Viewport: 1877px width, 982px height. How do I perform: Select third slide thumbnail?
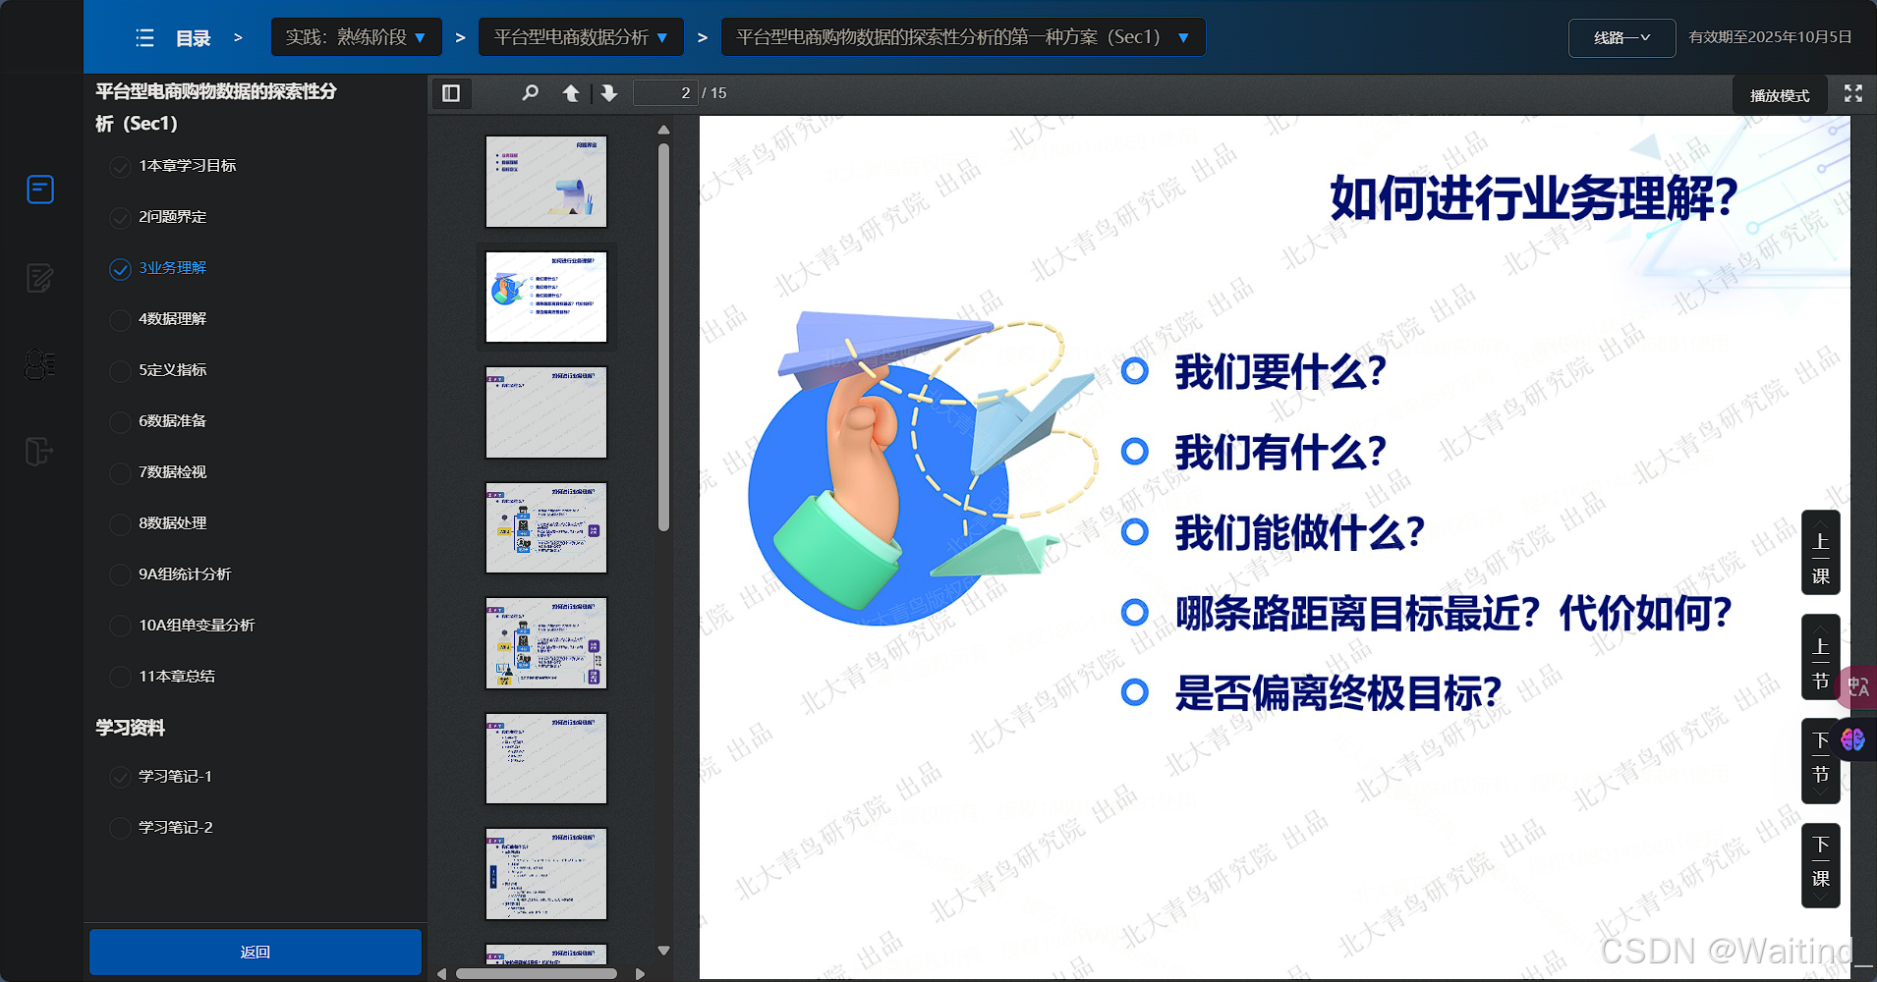546,412
